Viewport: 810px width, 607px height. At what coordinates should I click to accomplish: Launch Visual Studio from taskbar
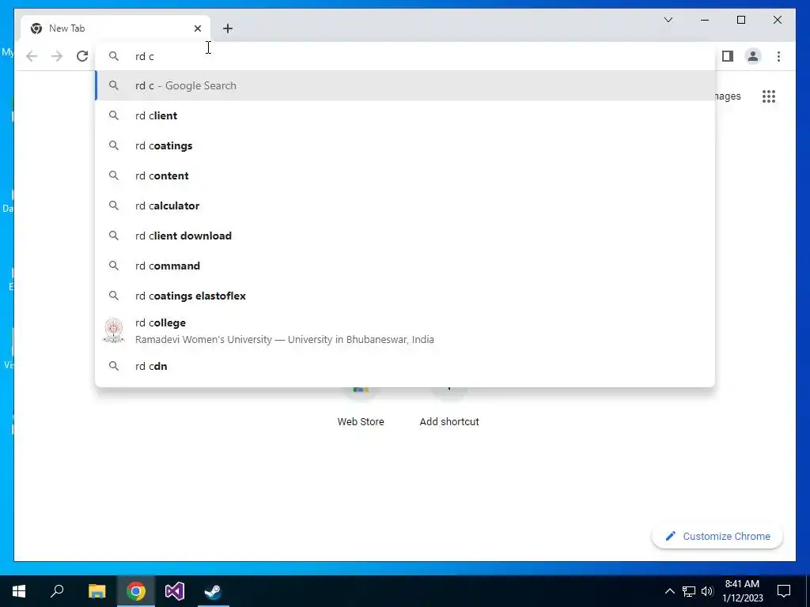[175, 591]
